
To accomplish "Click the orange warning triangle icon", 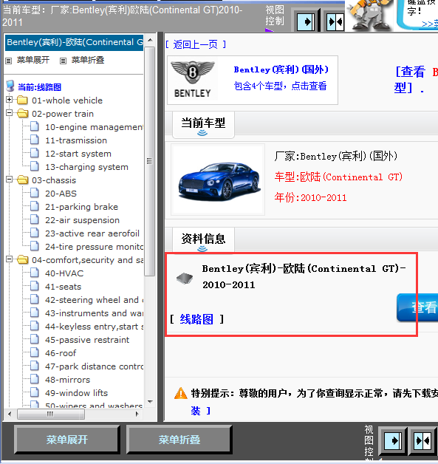I will [x=181, y=393].
